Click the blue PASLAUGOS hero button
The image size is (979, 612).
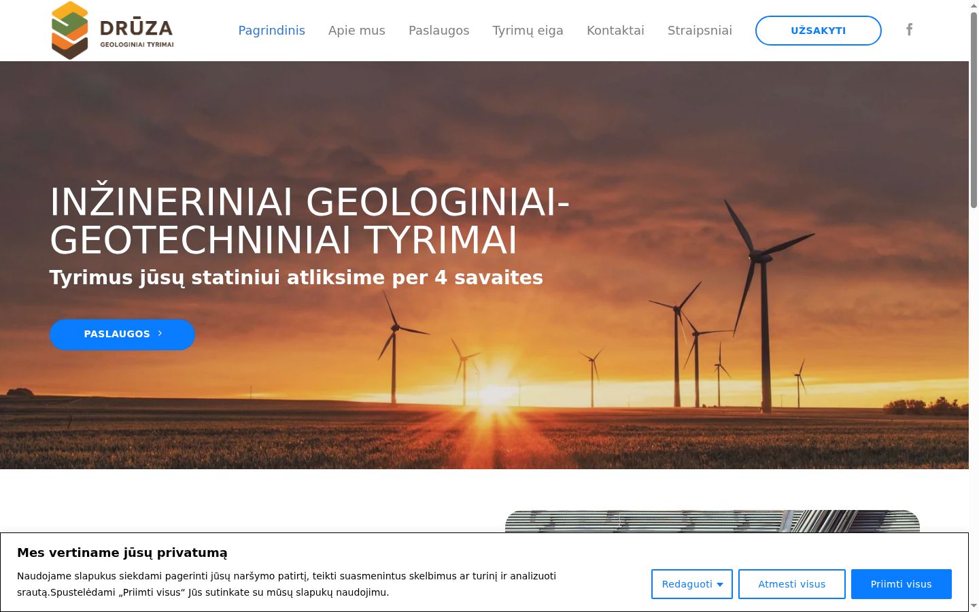pyautogui.click(x=122, y=335)
